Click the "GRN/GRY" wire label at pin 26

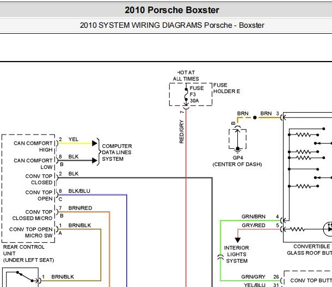pos(253,277)
